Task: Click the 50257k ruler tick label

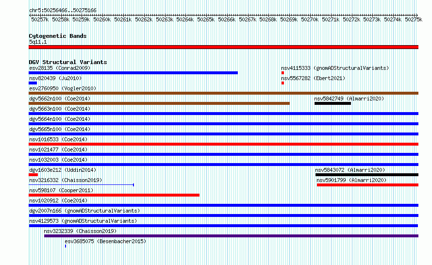Action: 40,19
